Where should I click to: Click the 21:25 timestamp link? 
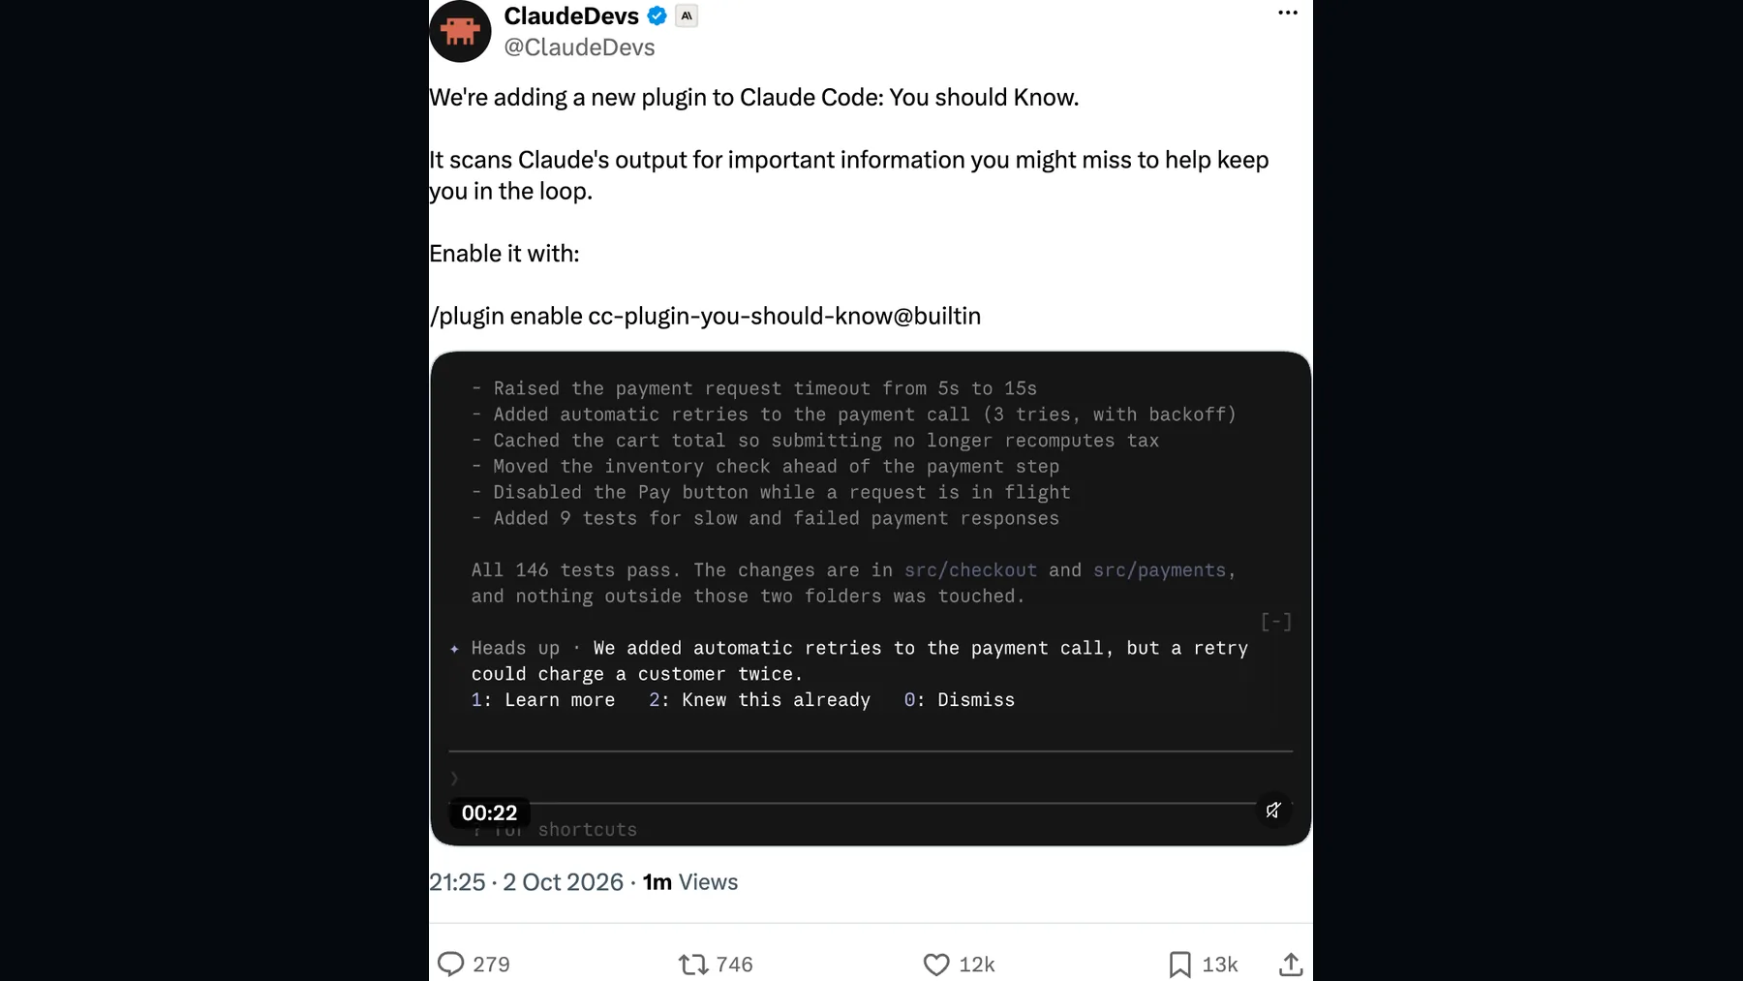(457, 882)
